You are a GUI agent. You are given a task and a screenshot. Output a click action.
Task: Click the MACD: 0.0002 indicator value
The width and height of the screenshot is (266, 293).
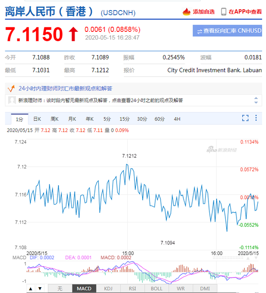coord(116,257)
